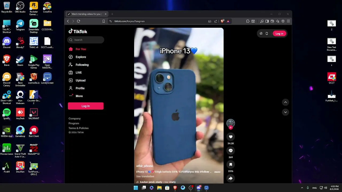Click the coin icon beside the phone icon

click(x=261, y=34)
